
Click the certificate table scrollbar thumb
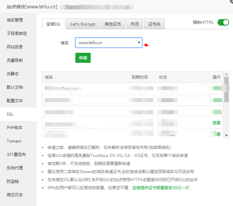pyautogui.click(x=226, y=90)
